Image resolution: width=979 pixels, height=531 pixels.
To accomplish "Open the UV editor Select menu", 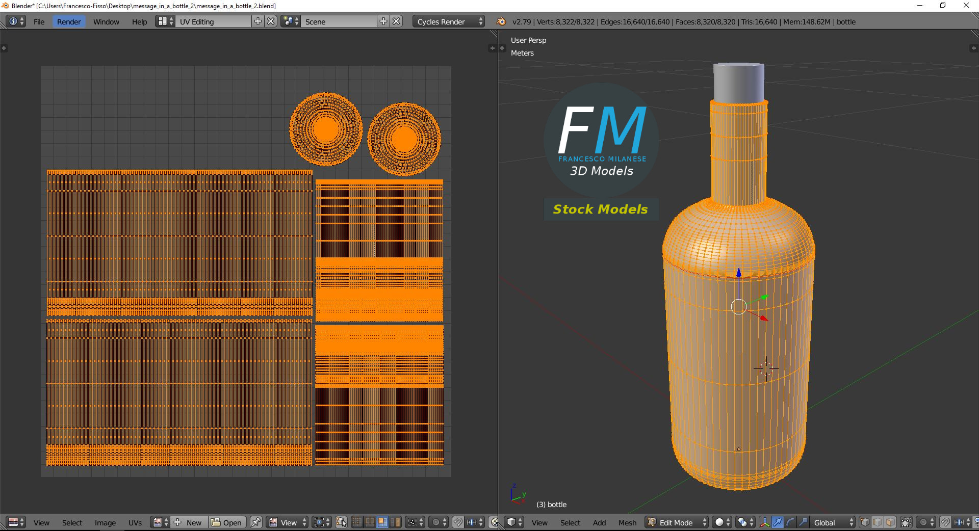I will click(72, 523).
